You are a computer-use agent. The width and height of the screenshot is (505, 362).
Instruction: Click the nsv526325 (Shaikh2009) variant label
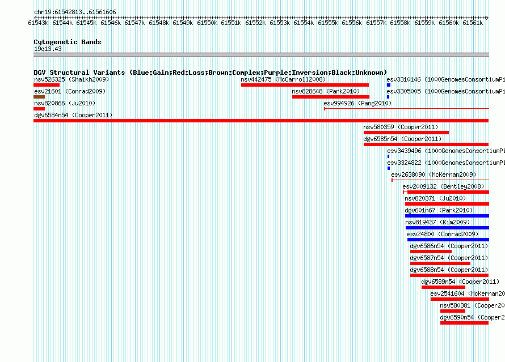(71, 79)
